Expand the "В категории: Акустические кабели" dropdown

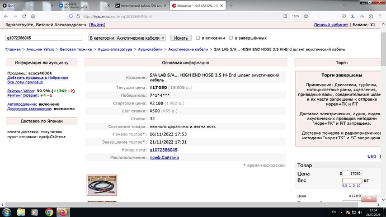click(x=127, y=38)
